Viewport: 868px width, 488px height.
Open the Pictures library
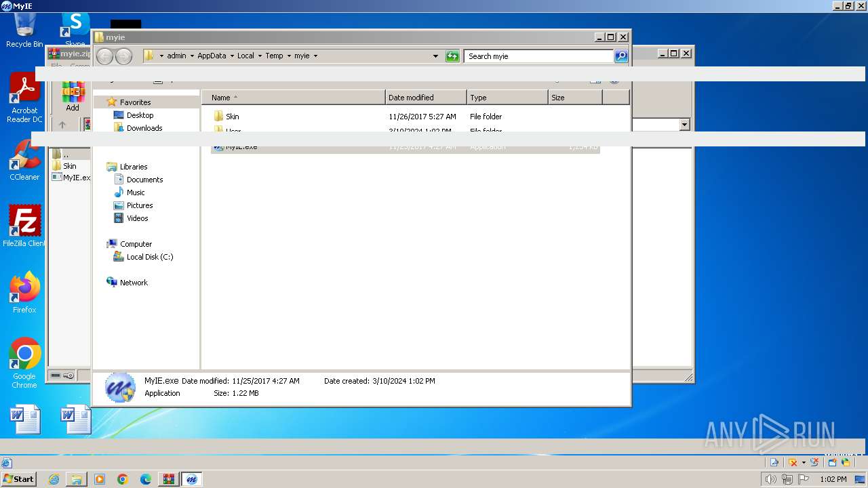tap(140, 205)
